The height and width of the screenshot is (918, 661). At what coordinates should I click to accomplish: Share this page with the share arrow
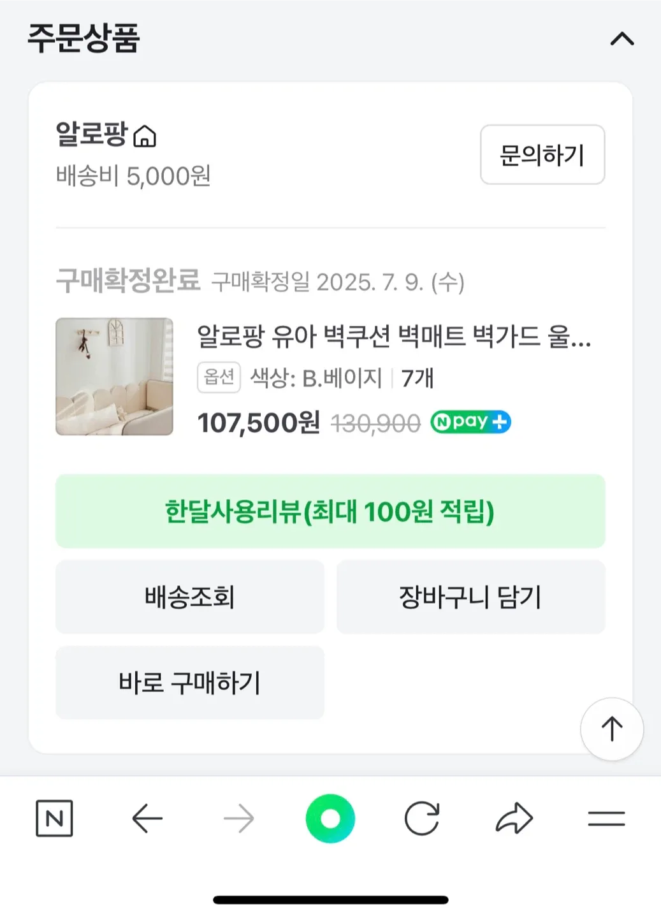514,818
